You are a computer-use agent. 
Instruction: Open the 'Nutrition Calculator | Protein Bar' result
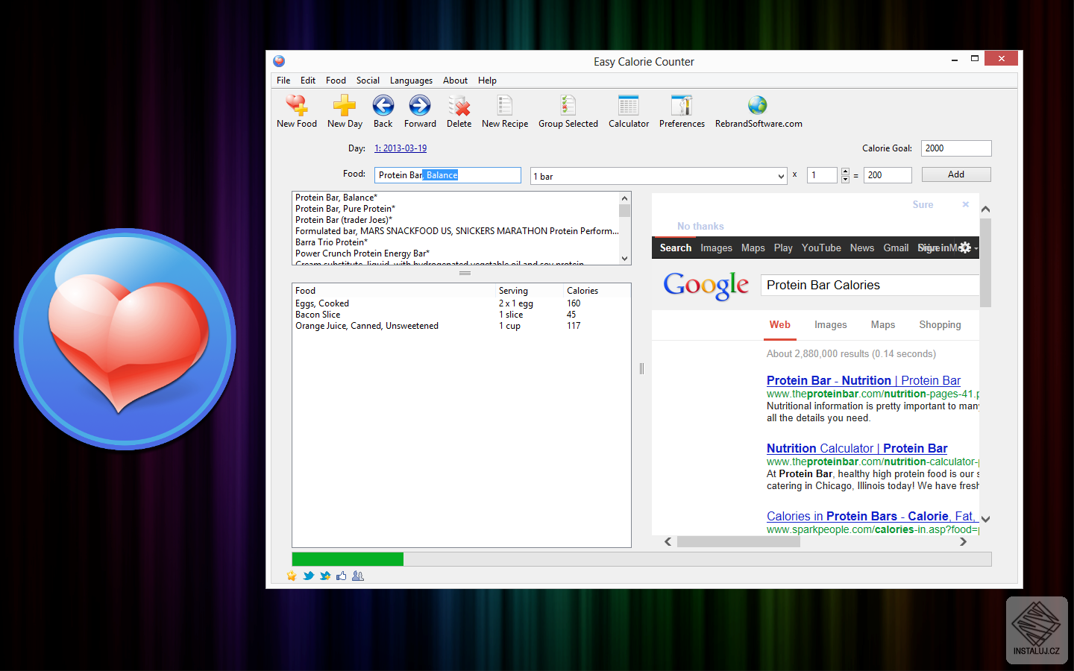click(x=857, y=448)
